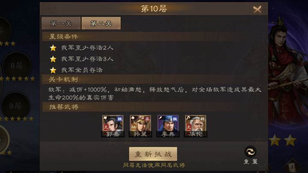The image size is (308, 173).
Task: Click the 重新挑战 button
Action: coord(153,154)
